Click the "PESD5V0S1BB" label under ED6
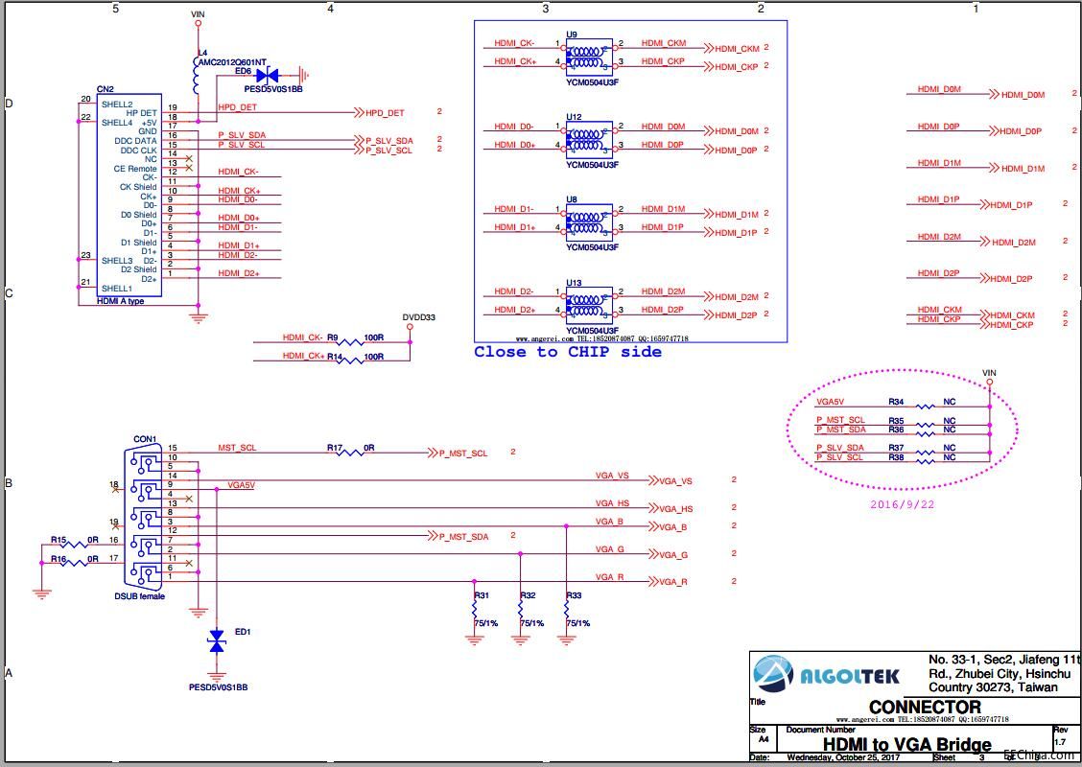1082x767 pixels. (x=273, y=89)
